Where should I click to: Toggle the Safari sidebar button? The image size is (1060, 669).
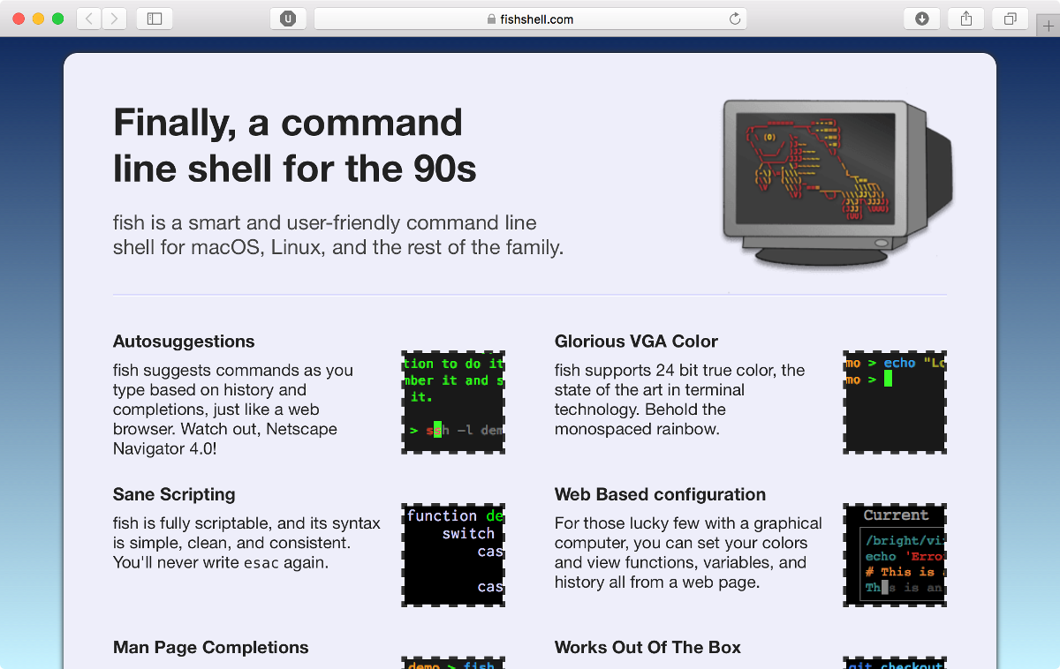(155, 19)
